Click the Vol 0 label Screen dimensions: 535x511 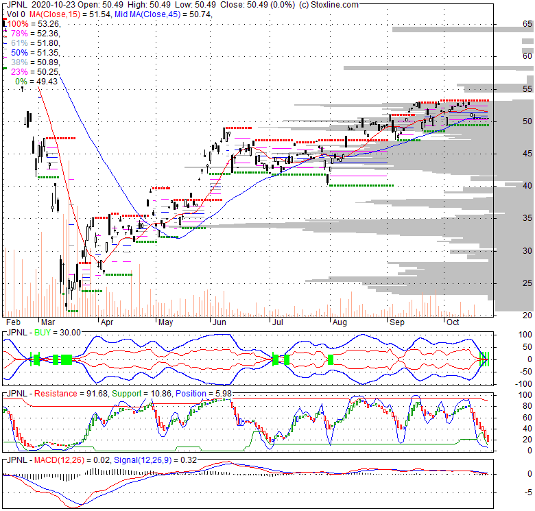16,14
